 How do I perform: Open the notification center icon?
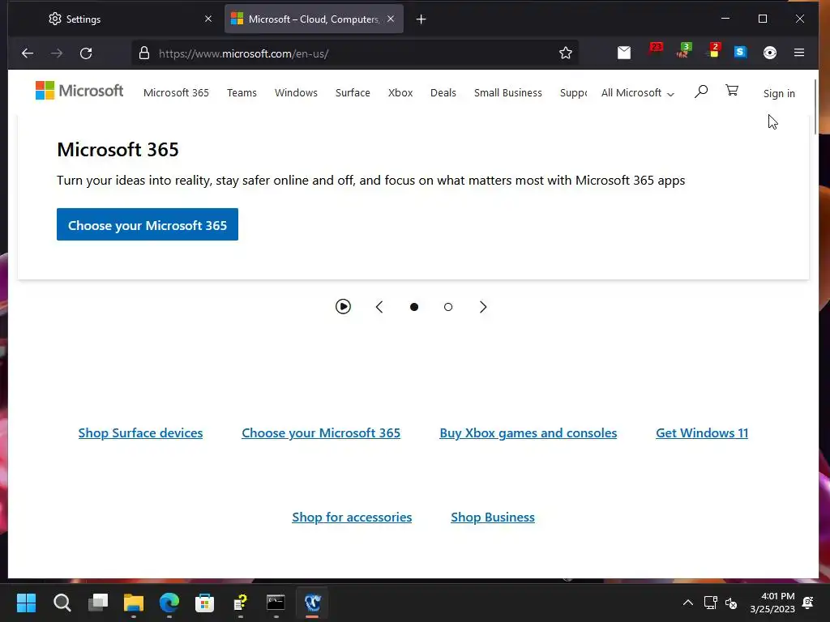pos(808,603)
